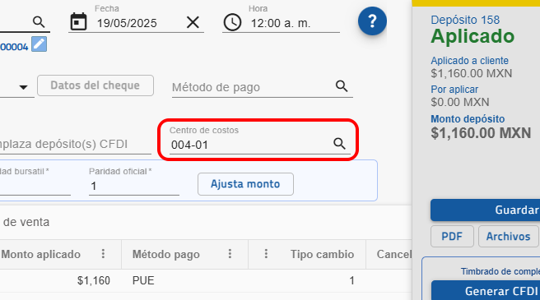Click the $0.00 MXN Por aplicar amount
The height and width of the screenshot is (300, 540).
[x=460, y=102]
